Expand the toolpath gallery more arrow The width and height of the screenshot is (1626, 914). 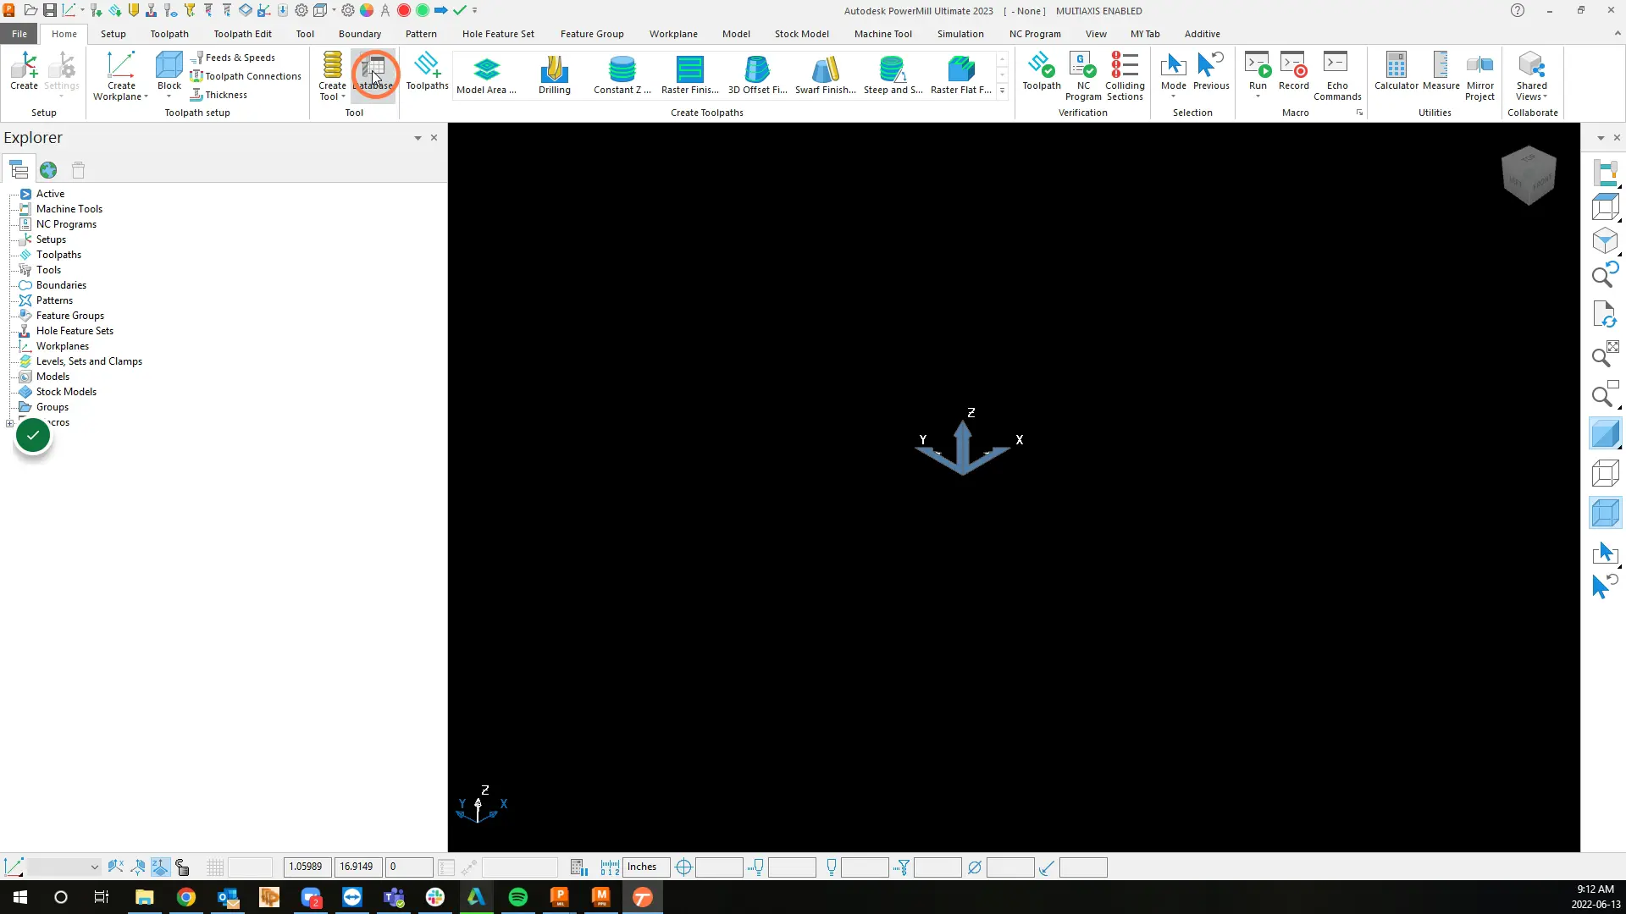(1002, 91)
